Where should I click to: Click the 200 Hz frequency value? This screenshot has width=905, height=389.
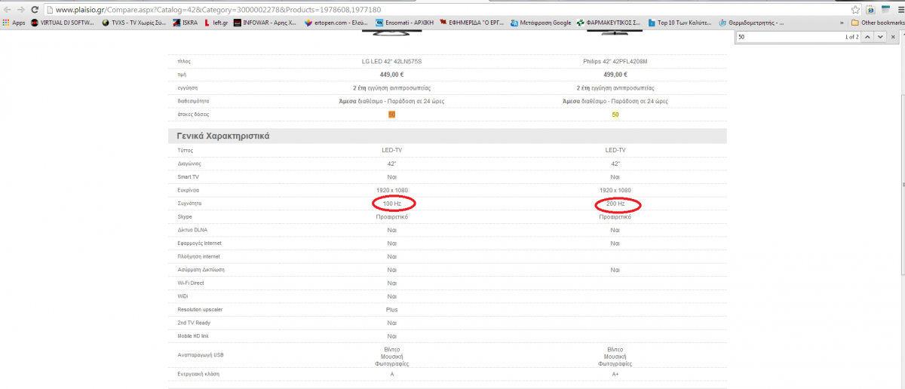(x=615, y=204)
